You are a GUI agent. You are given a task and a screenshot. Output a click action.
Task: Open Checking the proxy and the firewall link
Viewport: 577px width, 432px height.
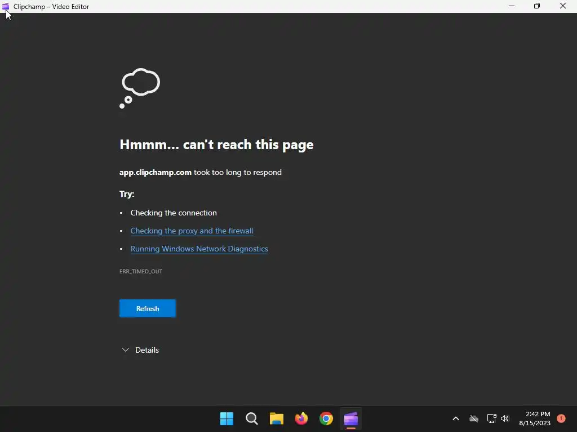192,231
